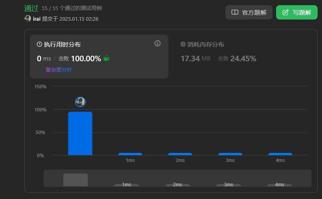322x199 pixels.
Task: Select the 1ms bar in the main chart
Action: (130, 154)
